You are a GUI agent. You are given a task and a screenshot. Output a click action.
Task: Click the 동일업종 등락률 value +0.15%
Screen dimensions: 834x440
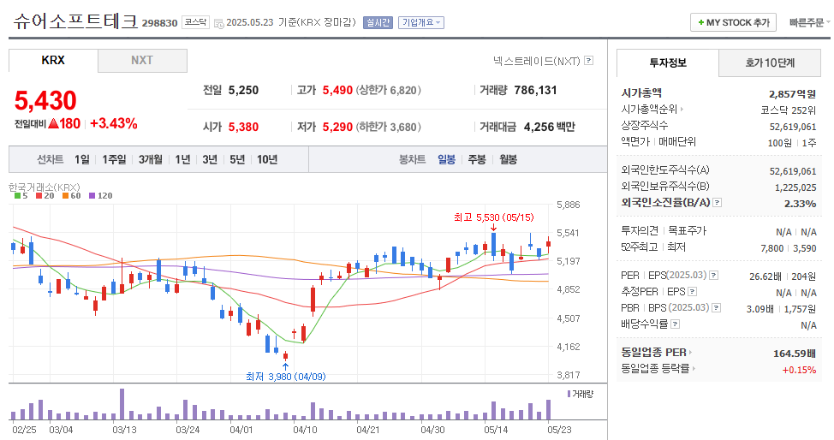[x=799, y=370]
